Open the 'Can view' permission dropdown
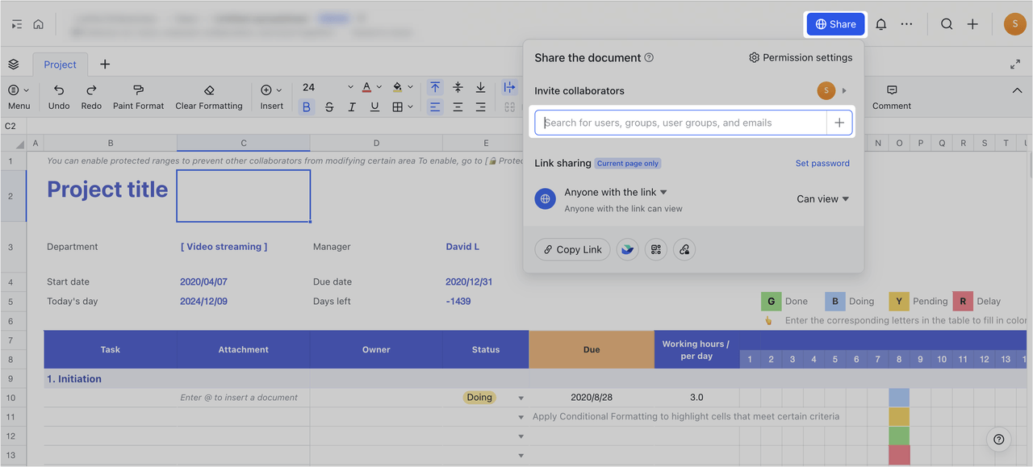 point(822,198)
